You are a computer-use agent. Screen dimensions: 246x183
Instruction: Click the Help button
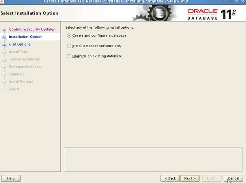tap(11, 178)
